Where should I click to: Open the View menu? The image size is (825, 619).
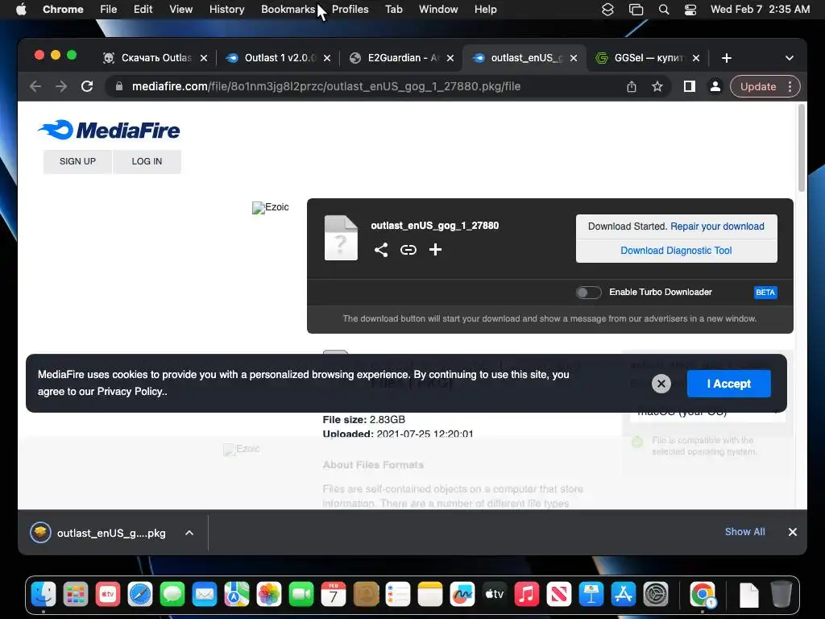181,10
